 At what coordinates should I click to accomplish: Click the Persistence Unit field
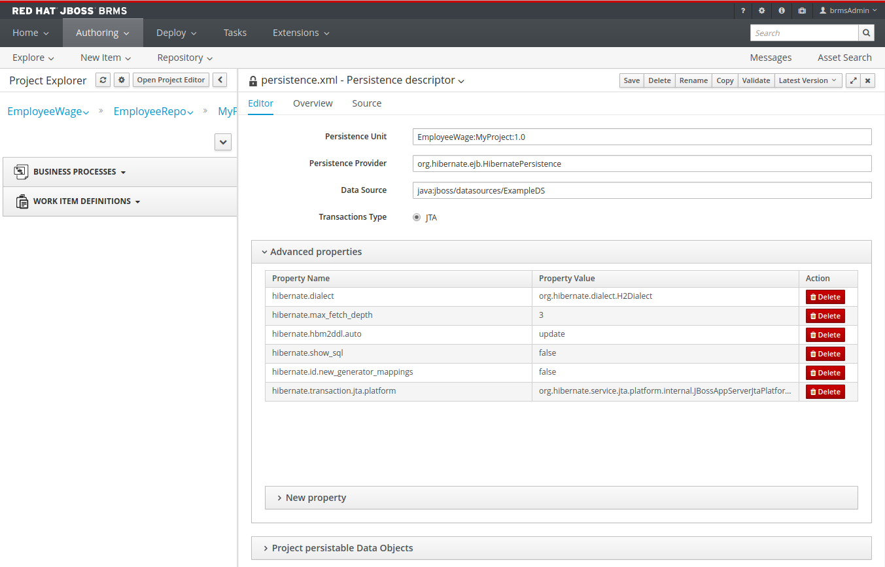click(x=642, y=137)
